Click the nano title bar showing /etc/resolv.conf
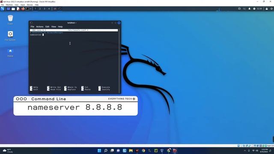 click(x=74, y=30)
